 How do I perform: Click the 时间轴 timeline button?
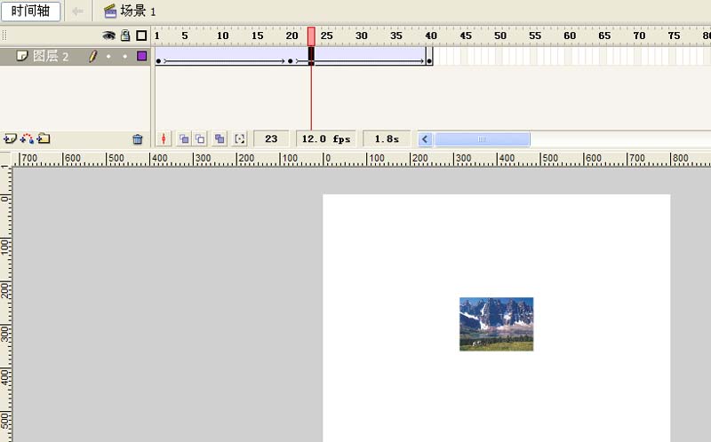click(x=30, y=11)
